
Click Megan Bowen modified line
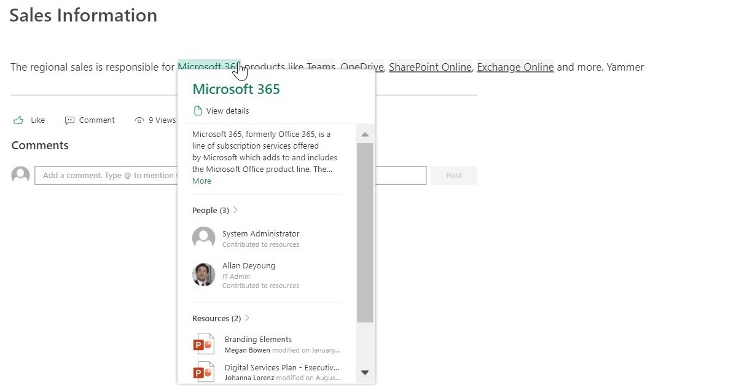click(x=282, y=350)
